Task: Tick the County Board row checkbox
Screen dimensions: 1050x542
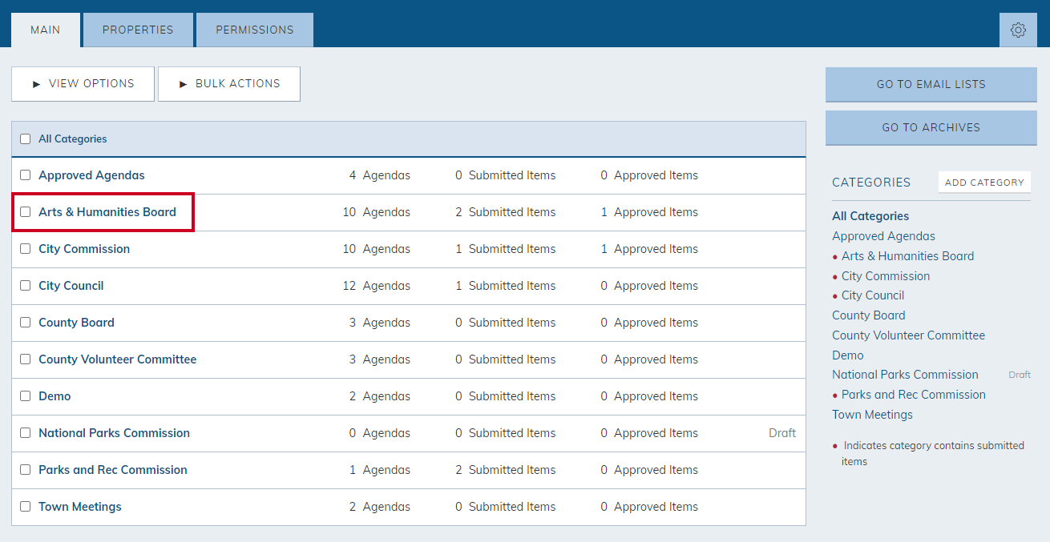Action: [x=26, y=323]
